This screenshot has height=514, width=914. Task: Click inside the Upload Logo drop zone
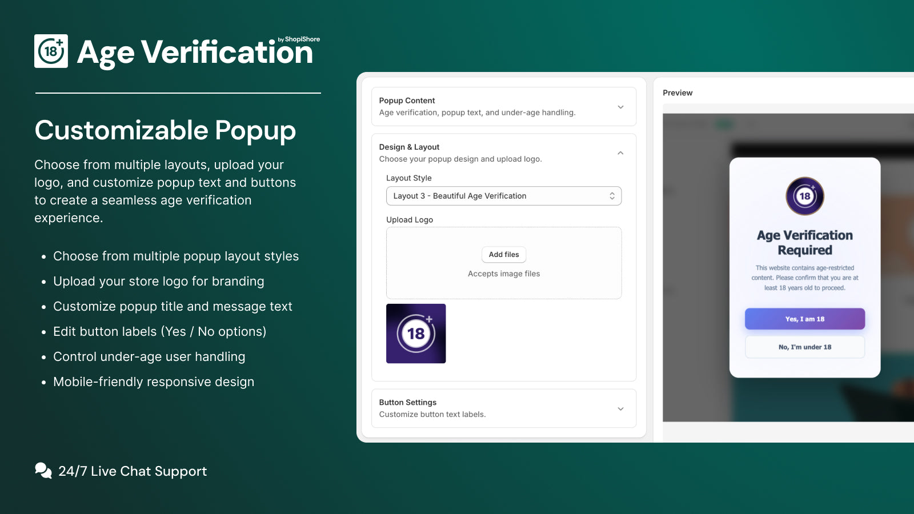[503, 280]
